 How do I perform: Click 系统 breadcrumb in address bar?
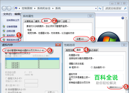click(58, 8)
